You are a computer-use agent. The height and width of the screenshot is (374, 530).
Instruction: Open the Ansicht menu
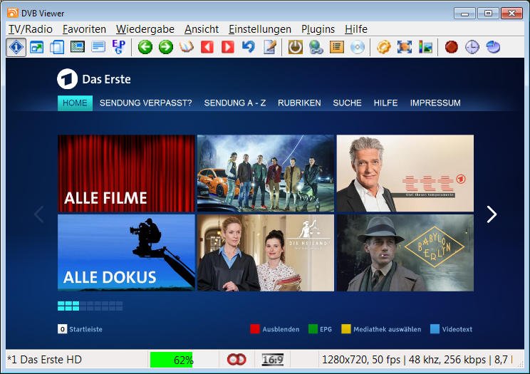coord(202,29)
